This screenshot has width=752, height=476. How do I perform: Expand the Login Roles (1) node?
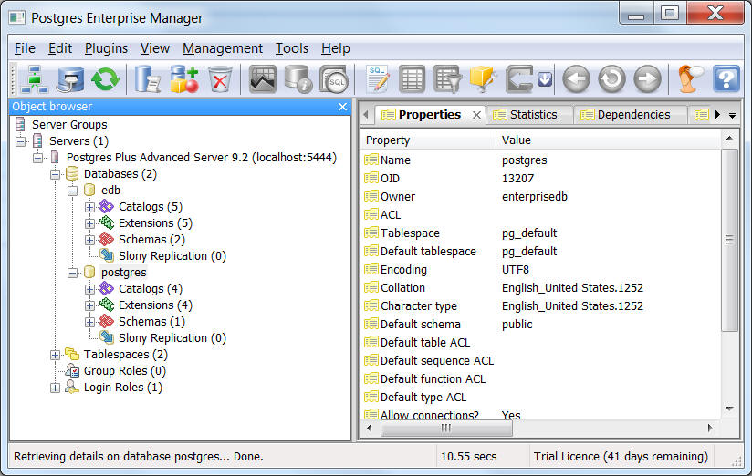pos(56,388)
